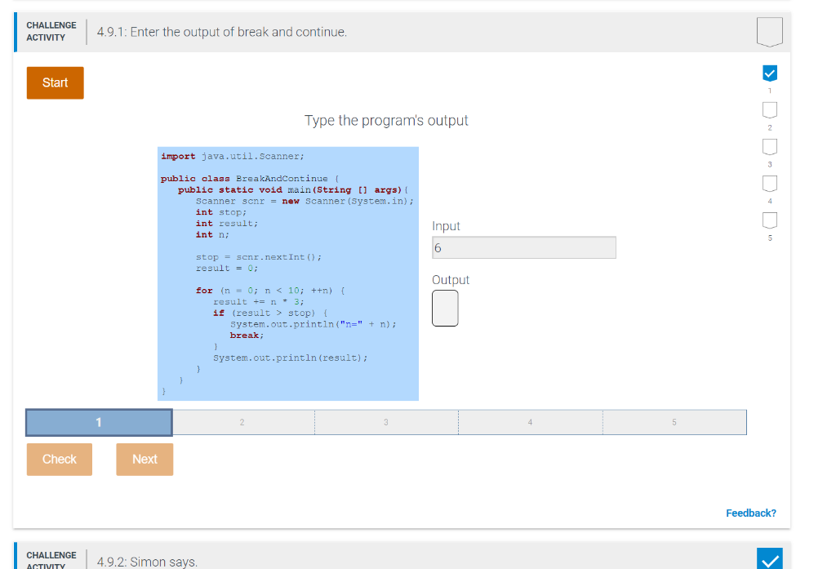Click the println "n=" + n code line
836x569 pixels.
[x=313, y=324]
